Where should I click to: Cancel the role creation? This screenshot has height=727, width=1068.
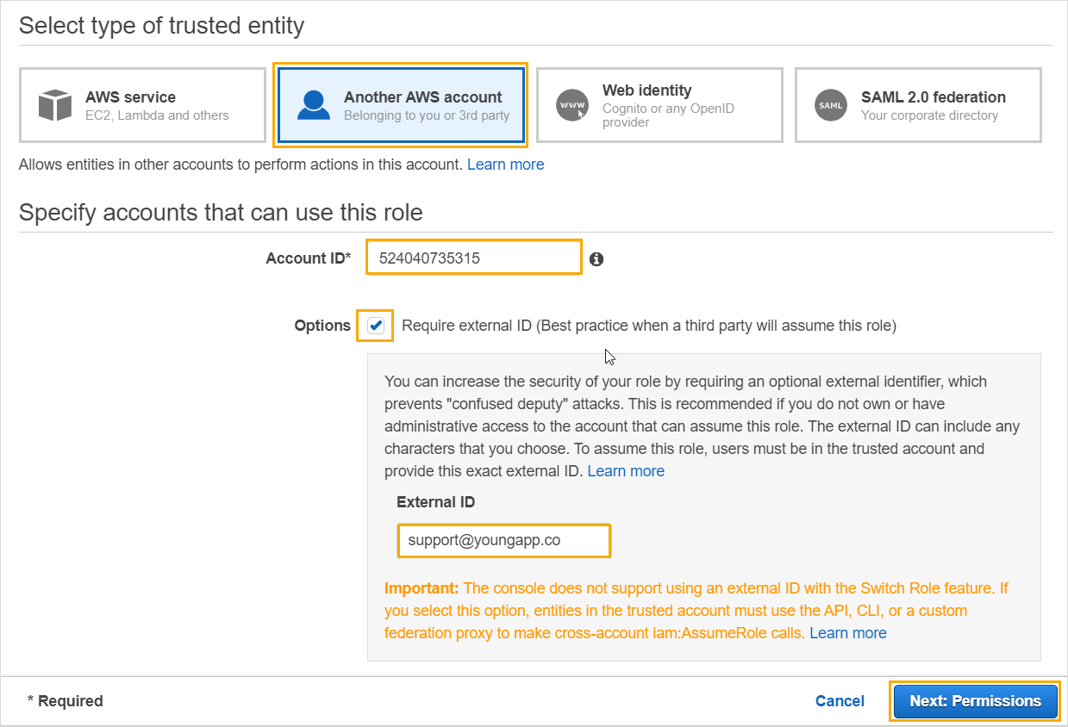840,701
